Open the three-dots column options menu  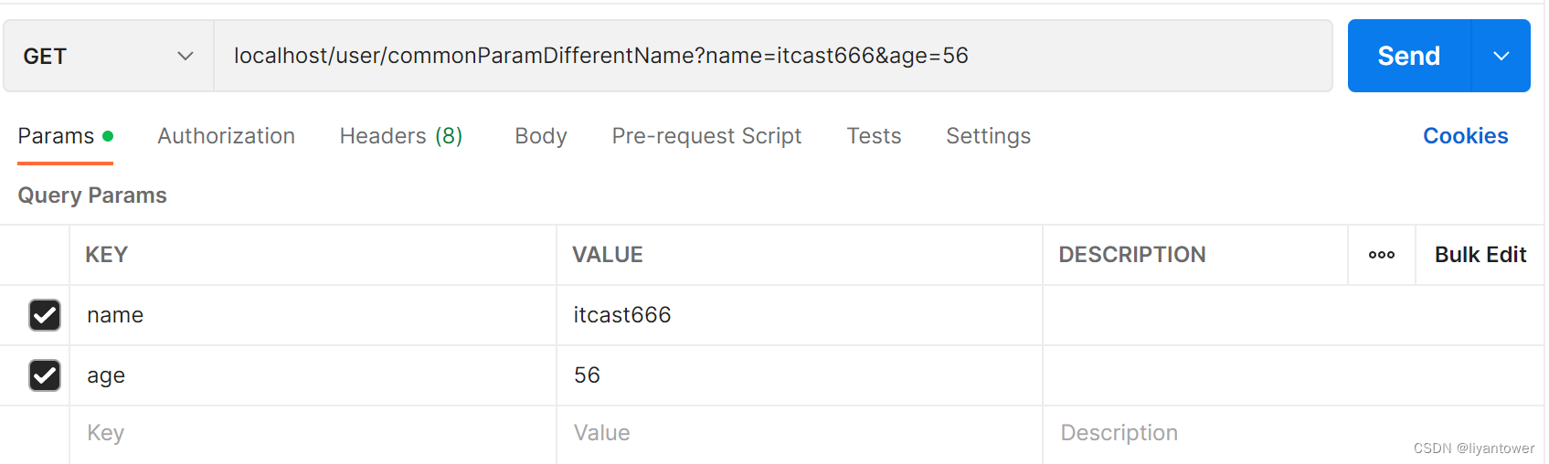tap(1381, 255)
